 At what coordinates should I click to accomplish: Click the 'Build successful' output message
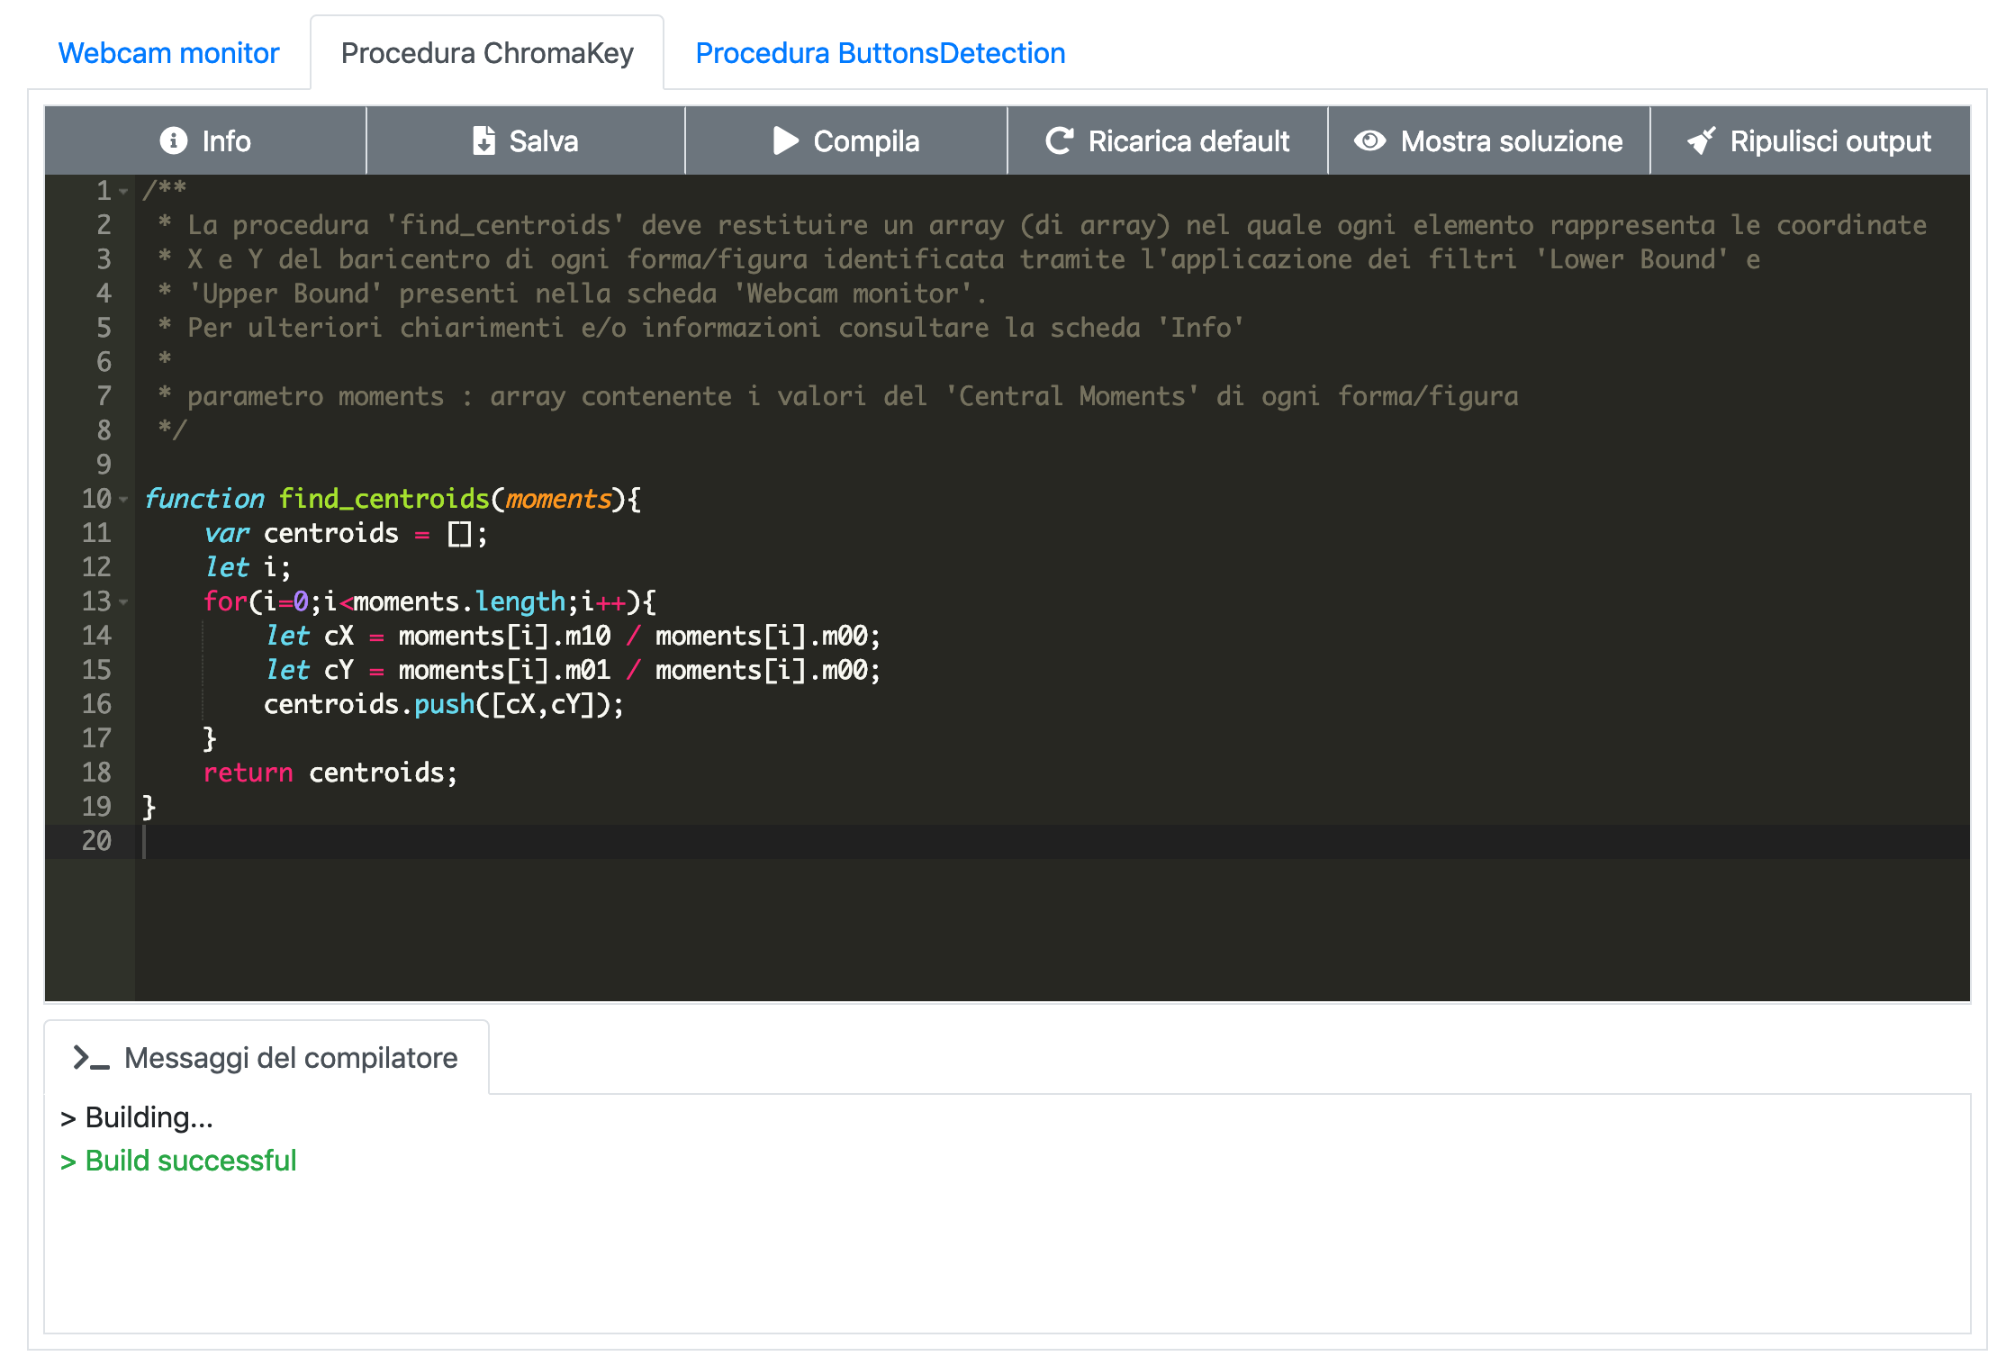(178, 1161)
